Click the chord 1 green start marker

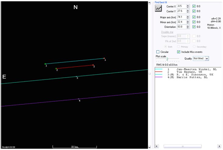click(x=45, y=64)
